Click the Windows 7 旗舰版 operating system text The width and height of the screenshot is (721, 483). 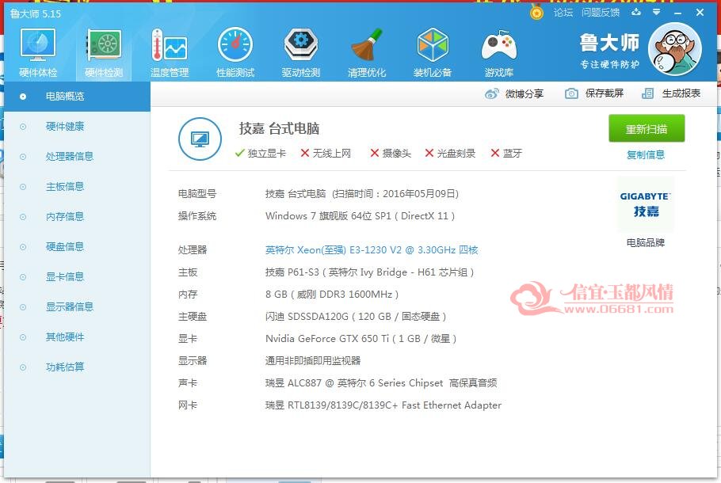(x=360, y=216)
